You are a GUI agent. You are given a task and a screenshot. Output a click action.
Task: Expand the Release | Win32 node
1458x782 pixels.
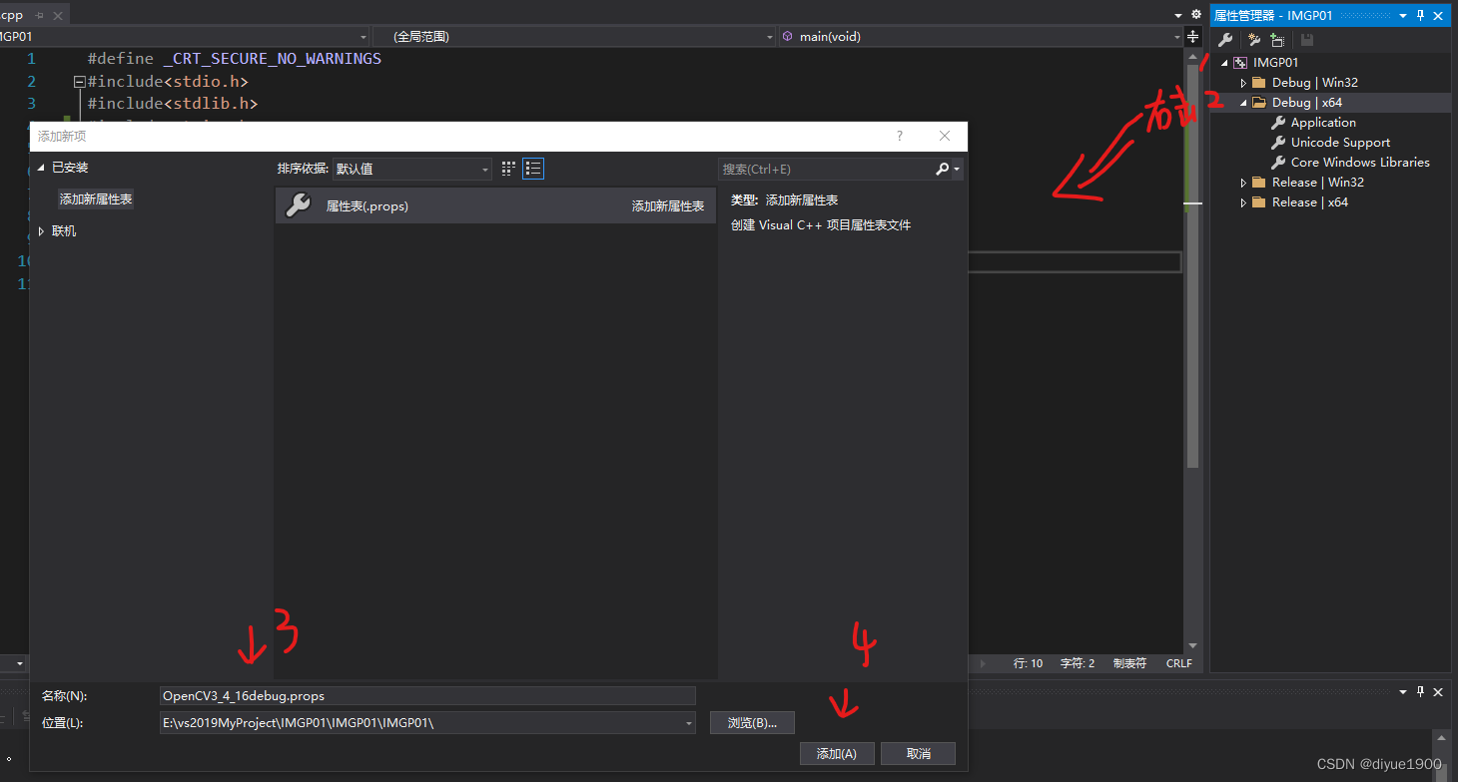(x=1243, y=183)
